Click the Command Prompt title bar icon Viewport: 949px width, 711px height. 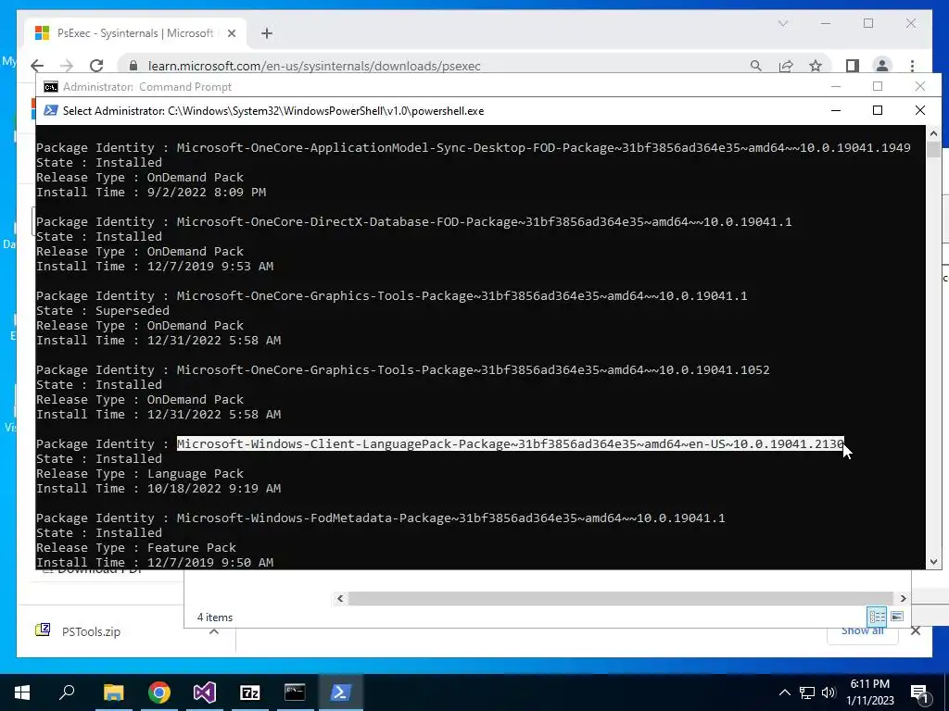point(51,87)
